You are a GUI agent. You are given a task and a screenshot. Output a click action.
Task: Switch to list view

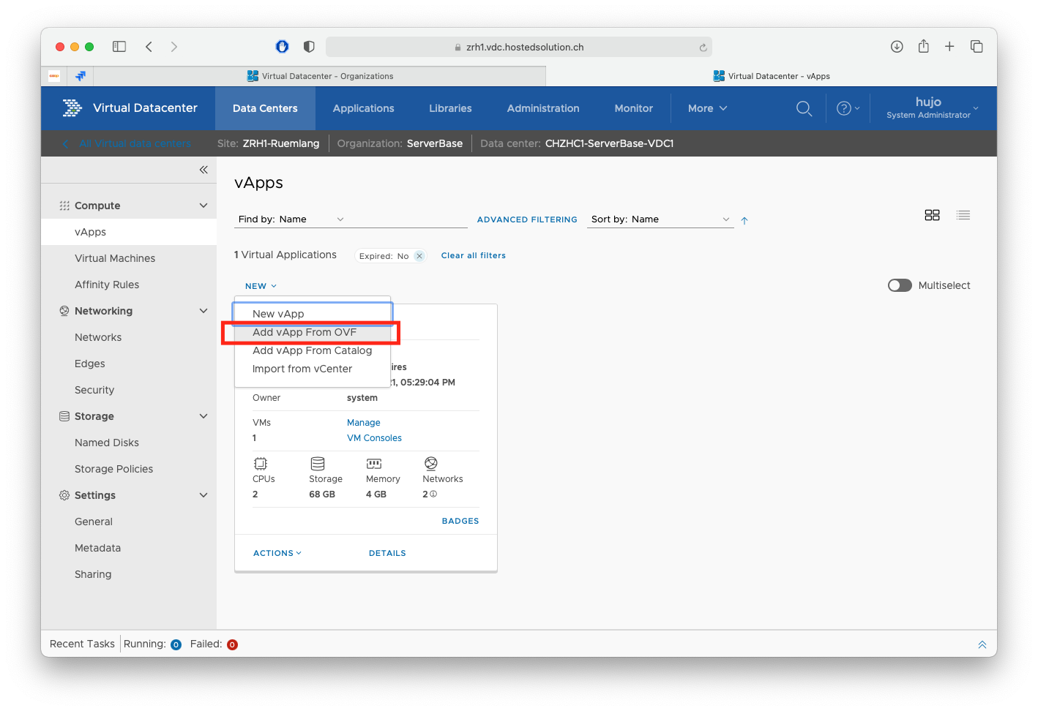[x=963, y=215]
